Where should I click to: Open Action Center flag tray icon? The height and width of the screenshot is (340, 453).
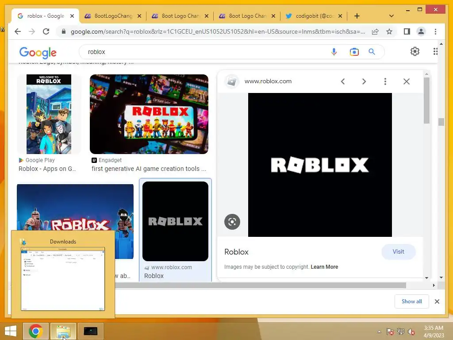click(390, 332)
